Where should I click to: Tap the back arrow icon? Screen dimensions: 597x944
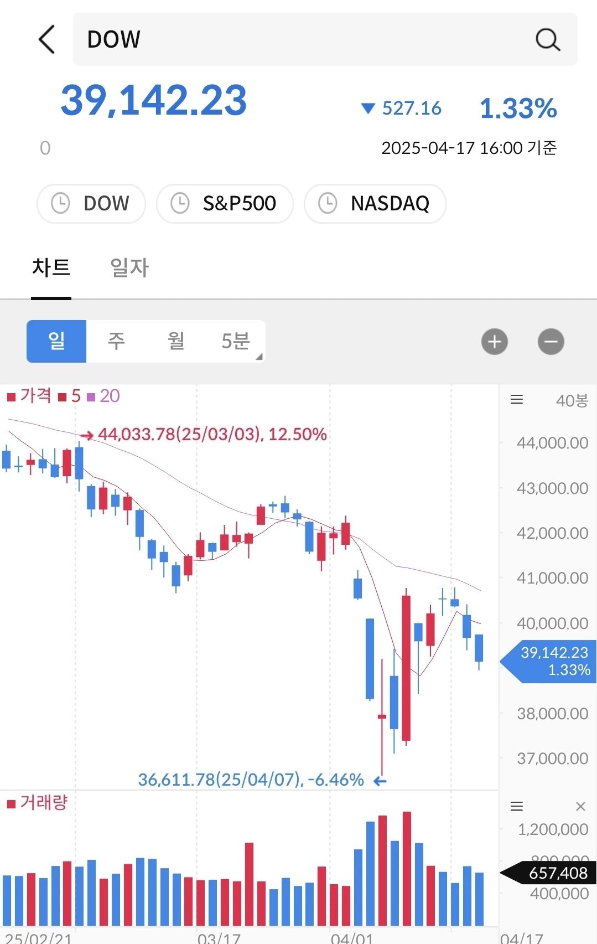tap(47, 39)
